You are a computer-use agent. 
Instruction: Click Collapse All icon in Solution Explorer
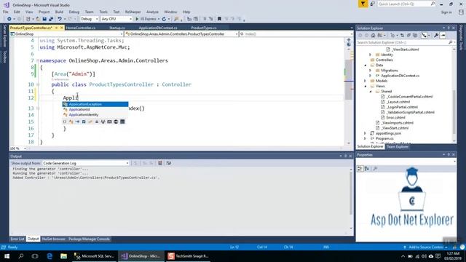tap(408, 36)
